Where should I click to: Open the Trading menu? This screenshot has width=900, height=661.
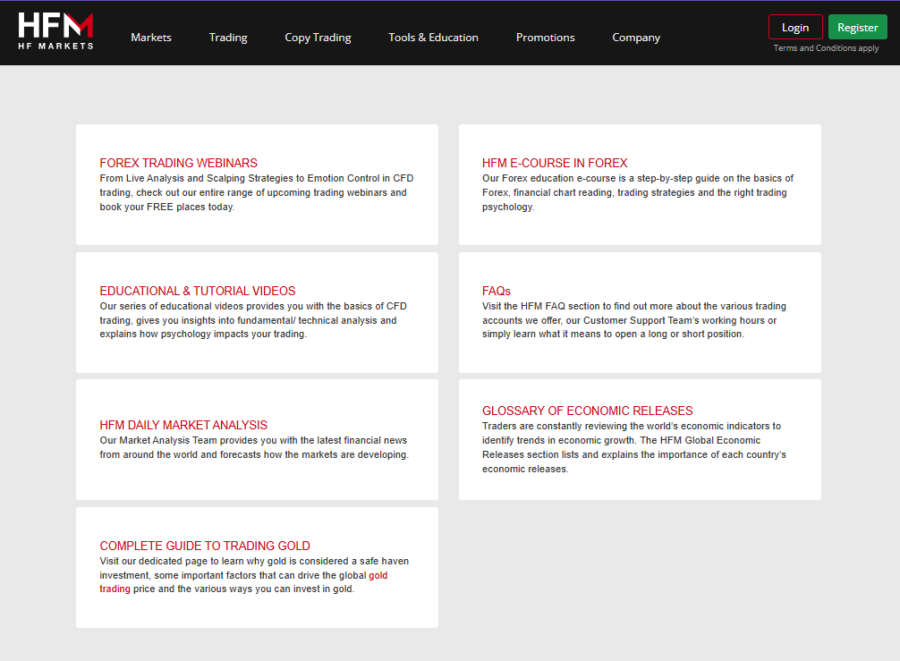tap(228, 38)
